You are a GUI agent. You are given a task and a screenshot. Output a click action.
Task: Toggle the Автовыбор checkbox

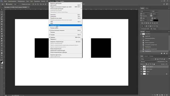coord(7,4)
